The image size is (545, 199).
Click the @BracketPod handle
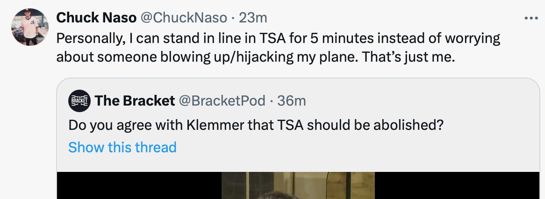coord(222,100)
